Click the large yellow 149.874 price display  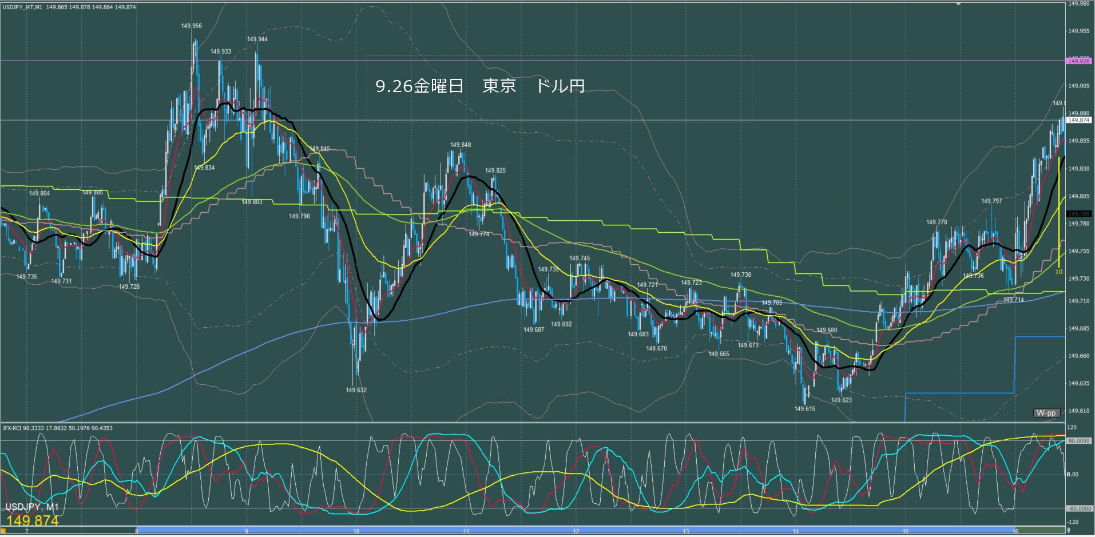32,520
